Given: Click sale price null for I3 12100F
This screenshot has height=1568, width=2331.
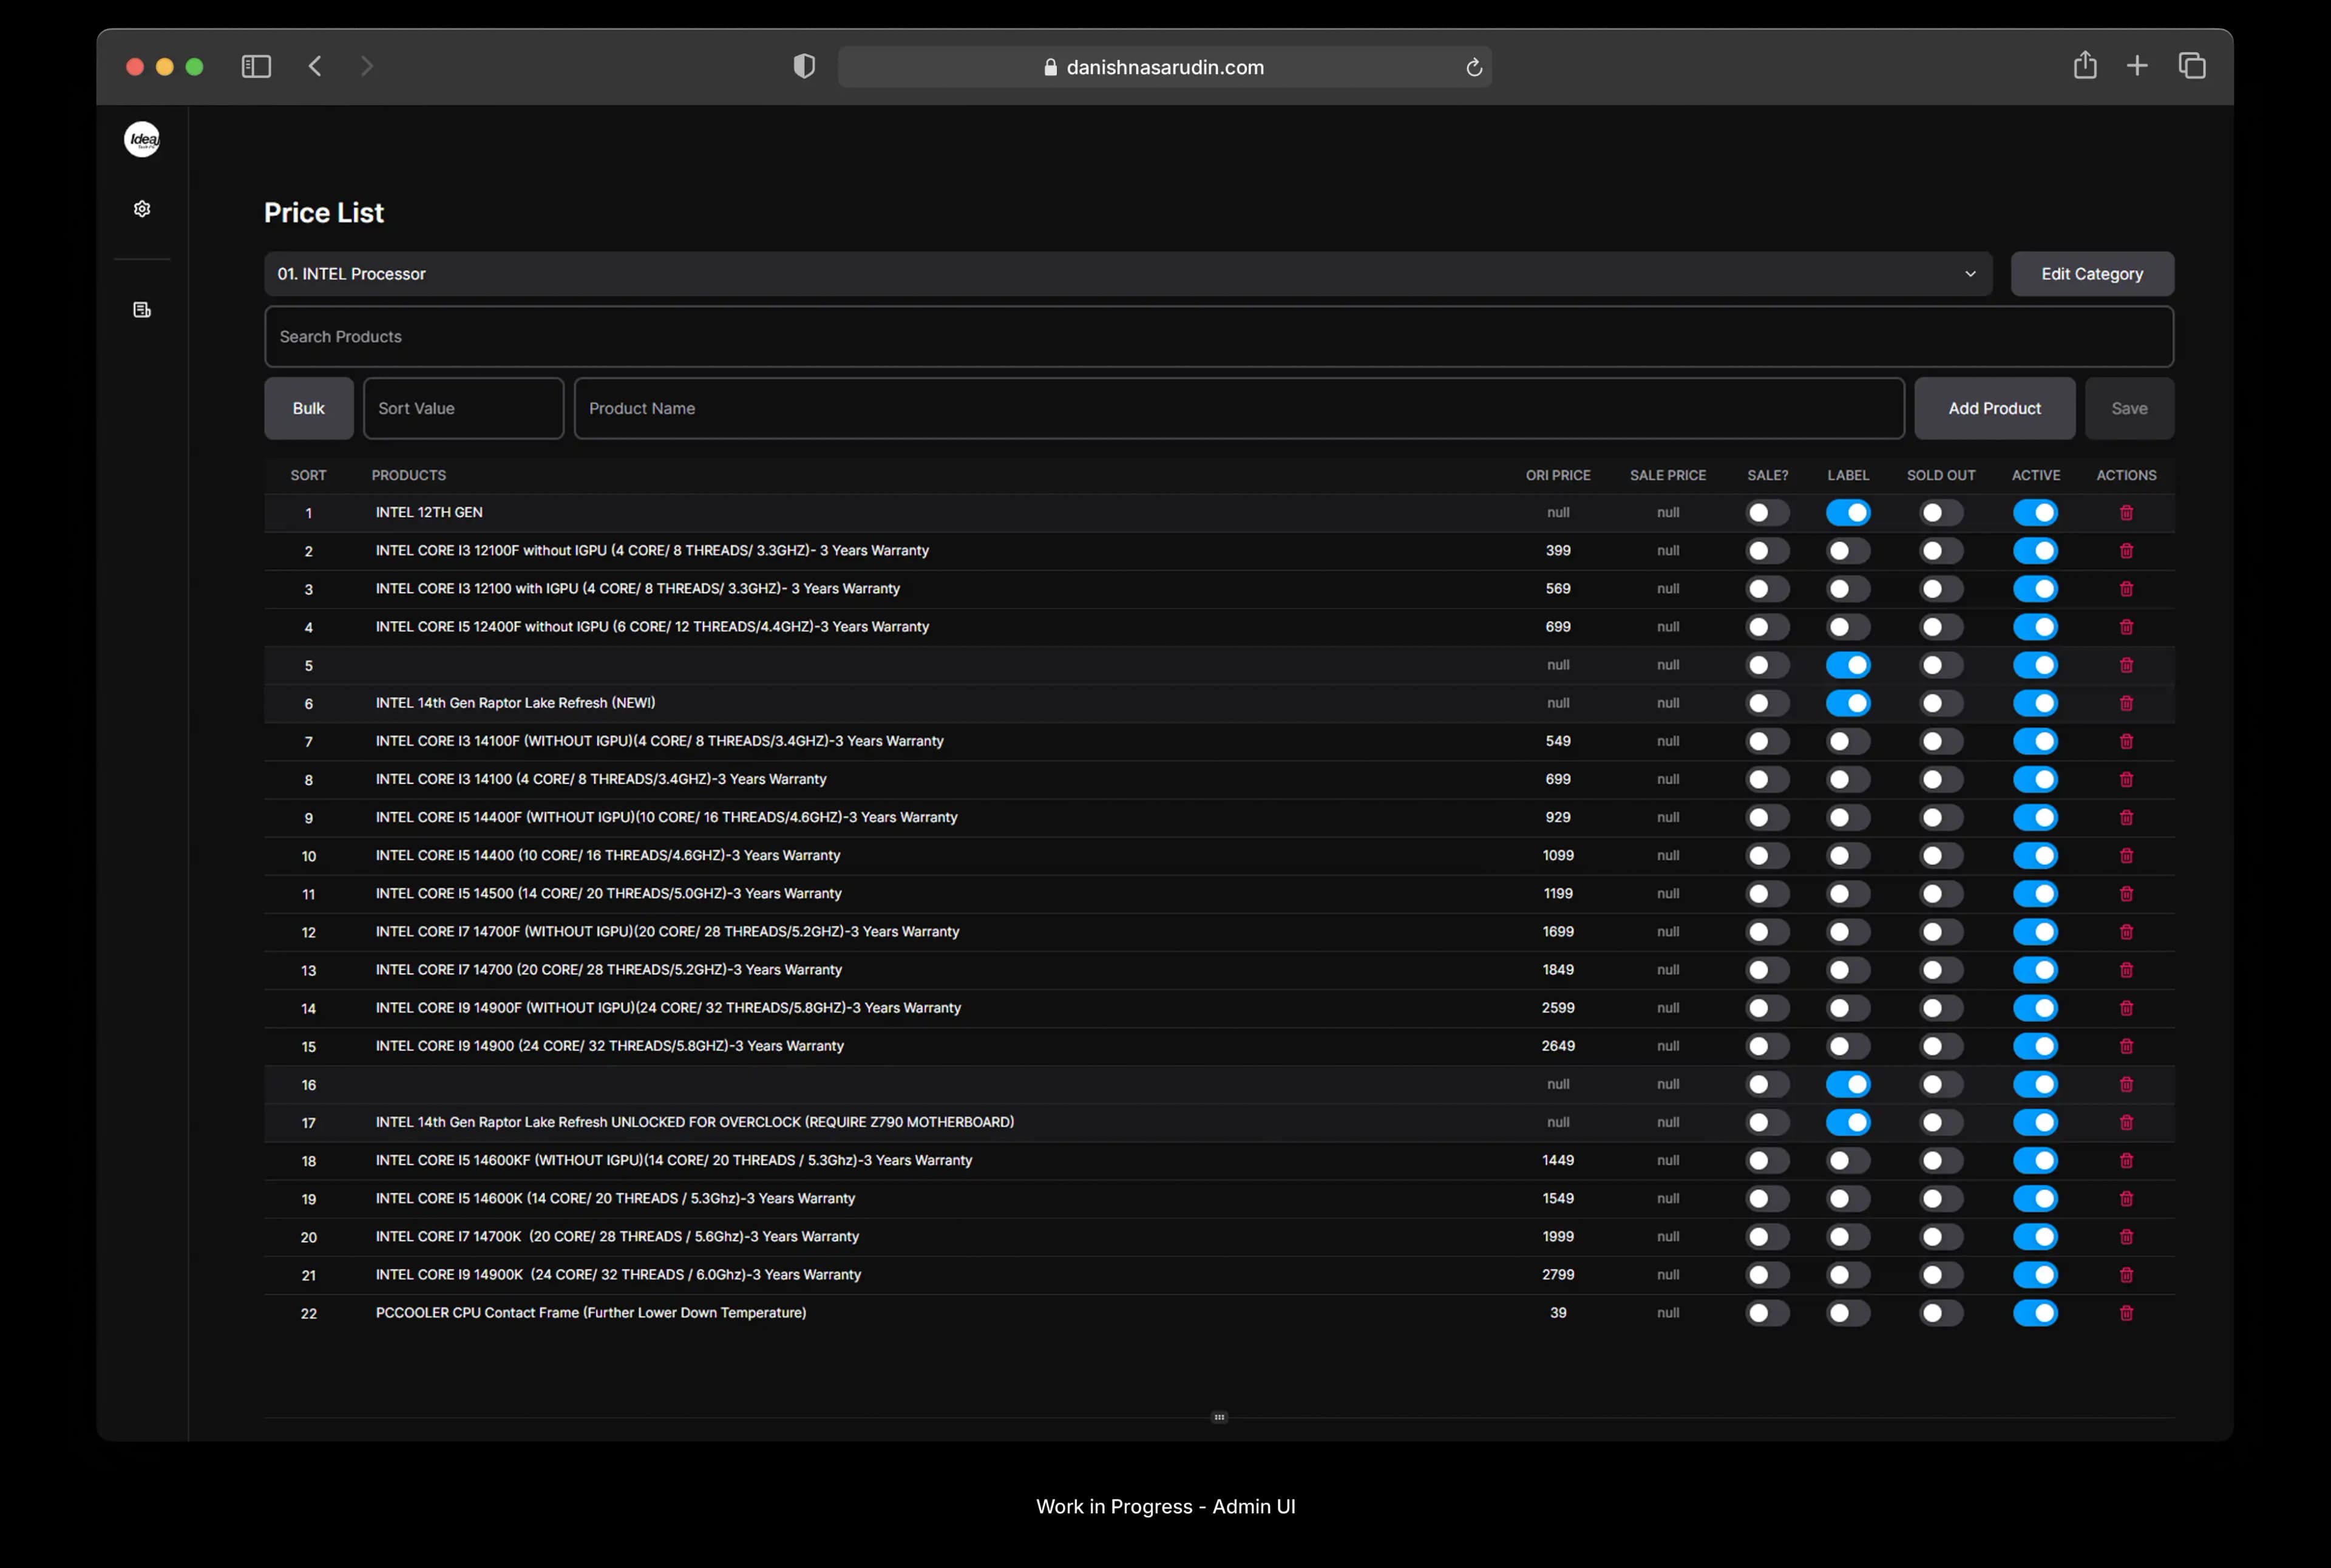Looking at the screenshot, I should (1668, 551).
